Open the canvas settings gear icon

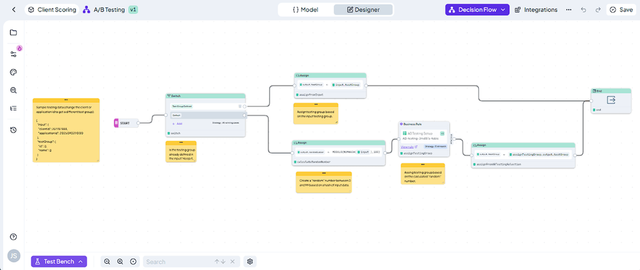click(x=250, y=262)
